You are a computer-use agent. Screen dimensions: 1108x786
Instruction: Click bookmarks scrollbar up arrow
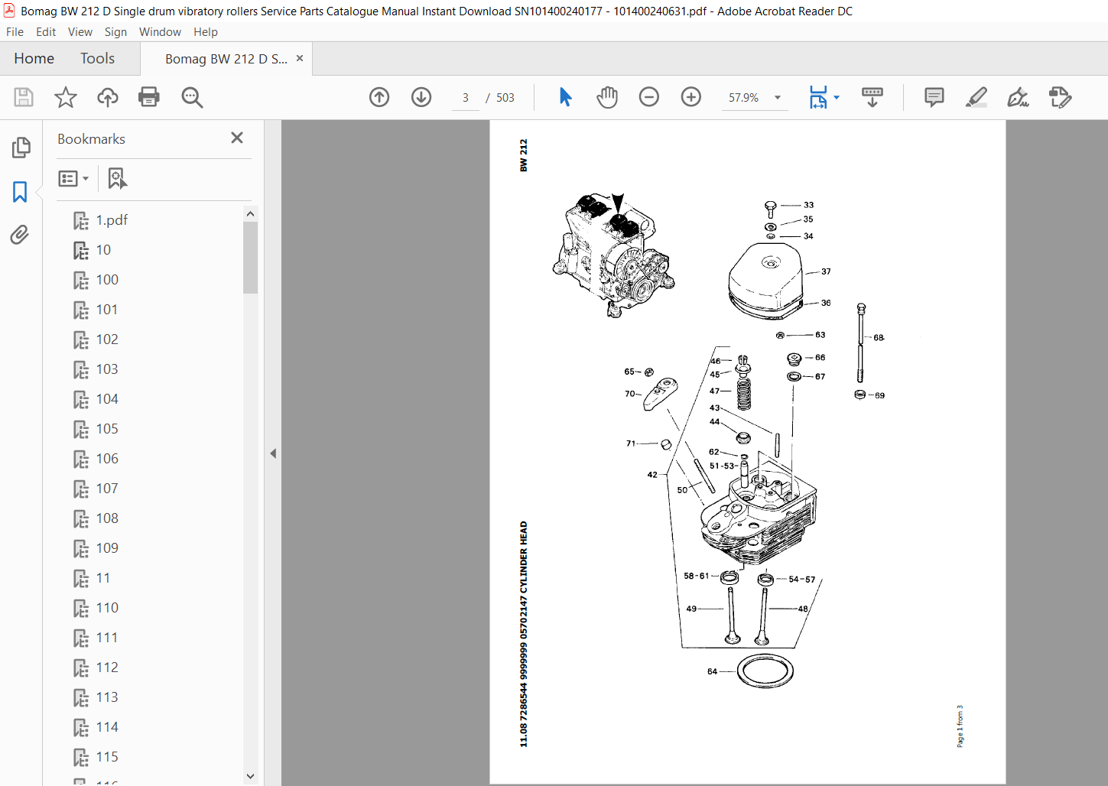(250, 213)
